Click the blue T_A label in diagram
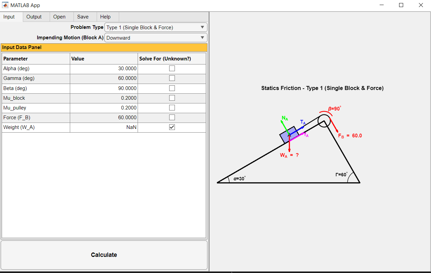431x273 pixels. [x=303, y=122]
